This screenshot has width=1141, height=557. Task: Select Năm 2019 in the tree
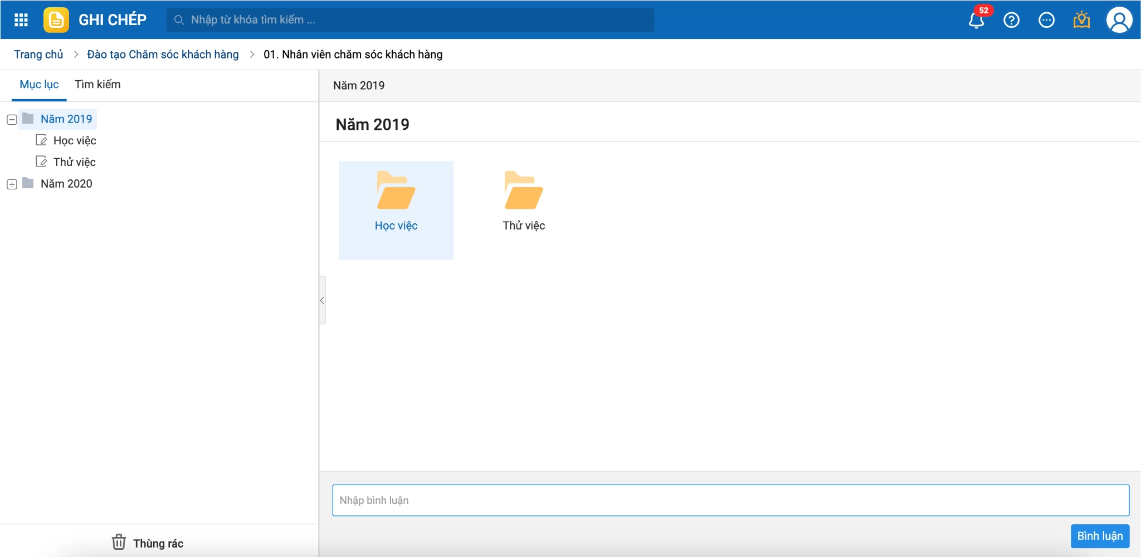[x=66, y=119]
